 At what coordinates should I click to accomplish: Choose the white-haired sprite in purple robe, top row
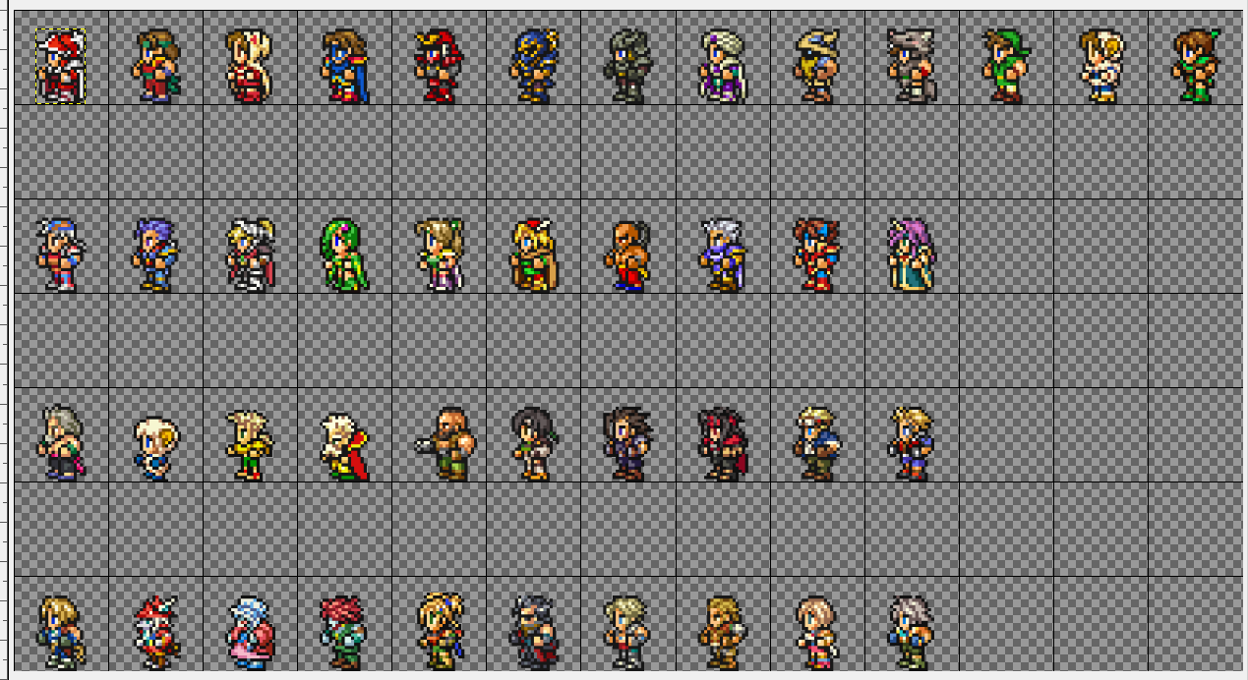click(x=724, y=66)
